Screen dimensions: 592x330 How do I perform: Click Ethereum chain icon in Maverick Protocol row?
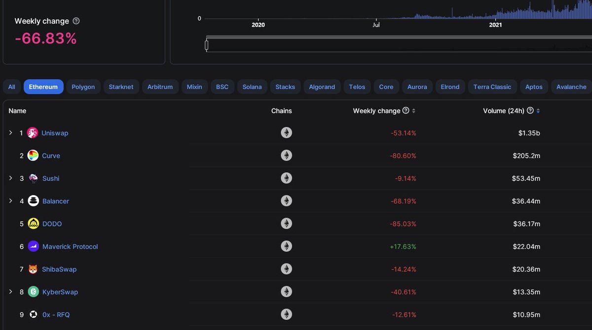tap(287, 246)
